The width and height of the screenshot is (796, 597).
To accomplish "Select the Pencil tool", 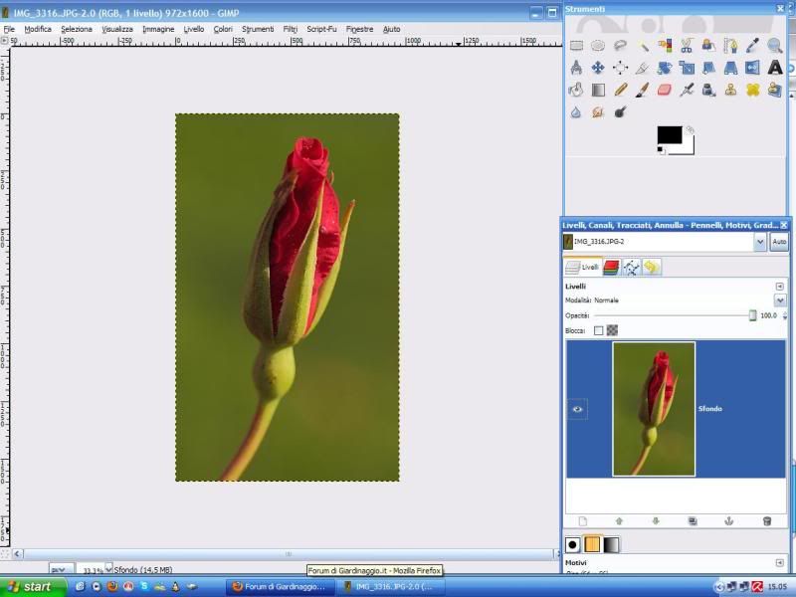I will pyautogui.click(x=620, y=90).
